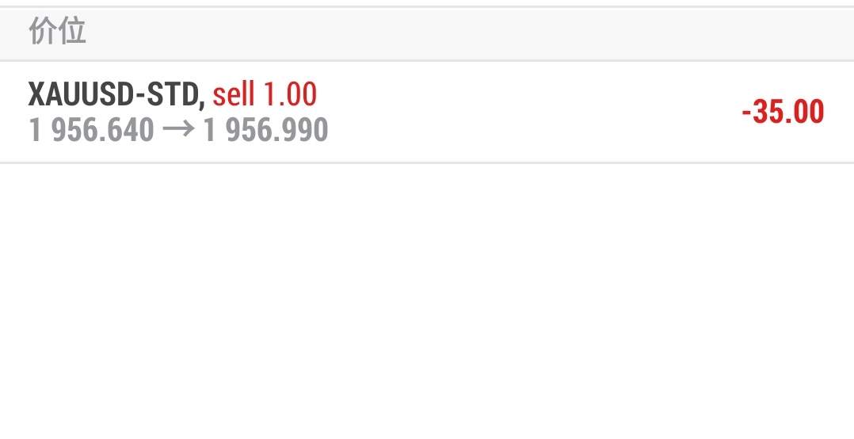Tap the XAUUSD part of the symbol
Image resolution: width=854 pixels, height=439 pixels.
(81, 94)
